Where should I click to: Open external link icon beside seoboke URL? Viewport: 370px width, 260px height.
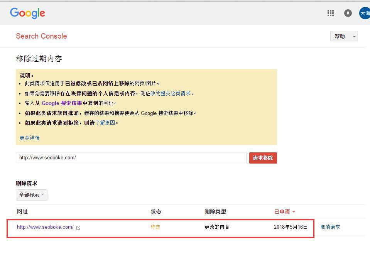[78, 228]
